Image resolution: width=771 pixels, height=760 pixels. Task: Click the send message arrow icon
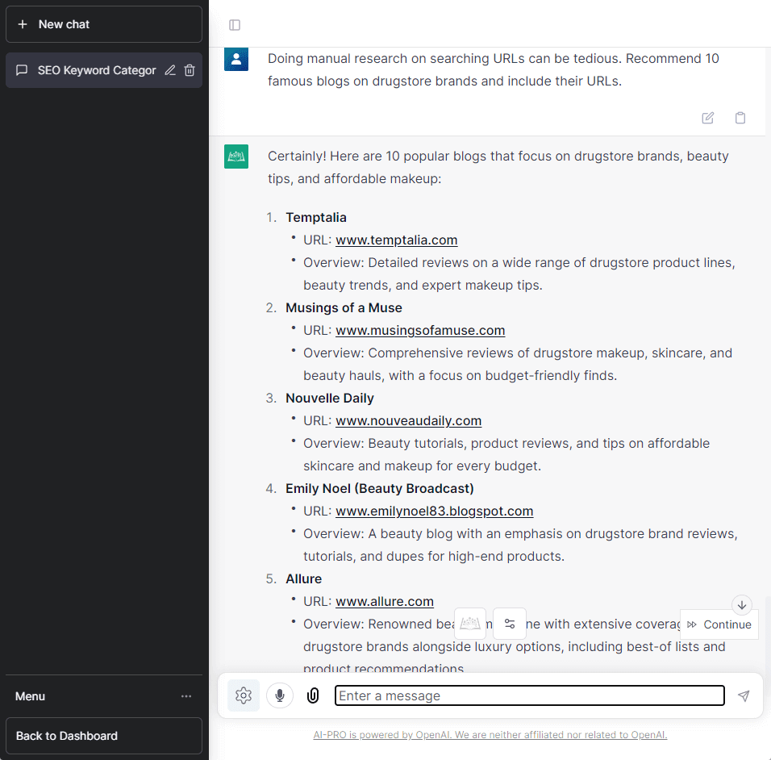(x=744, y=695)
